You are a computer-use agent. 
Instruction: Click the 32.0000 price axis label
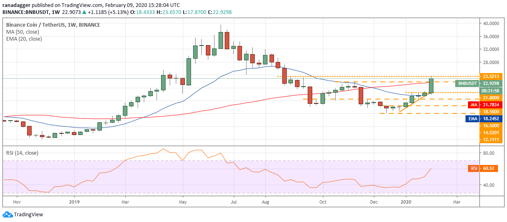pyautogui.click(x=491, y=49)
